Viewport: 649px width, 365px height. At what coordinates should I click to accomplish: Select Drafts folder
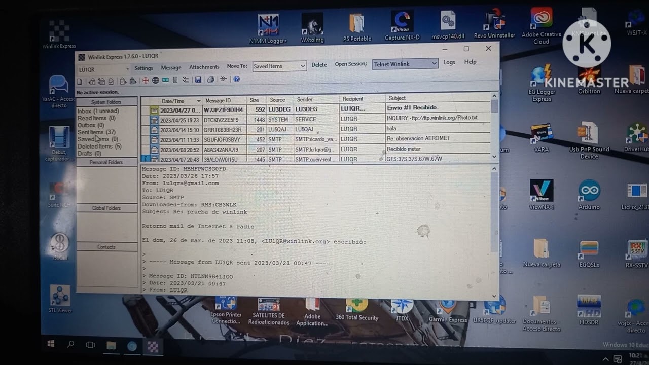(89, 154)
